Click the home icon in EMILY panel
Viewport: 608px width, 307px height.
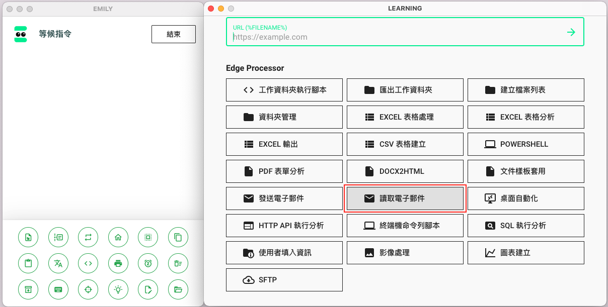click(x=118, y=237)
